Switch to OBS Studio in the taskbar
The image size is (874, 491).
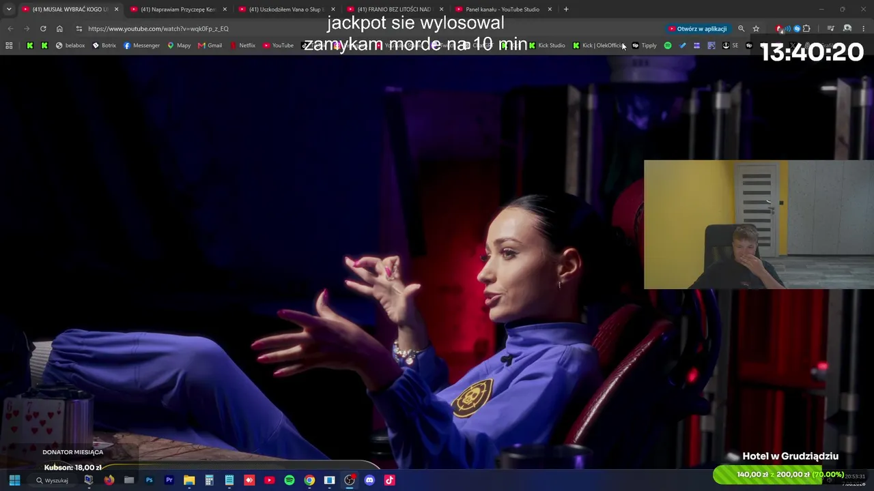[x=350, y=480]
